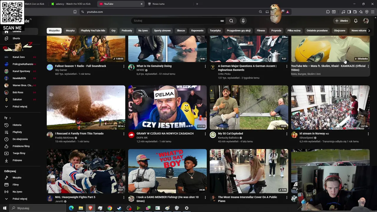This screenshot has height=212, width=377.
Task: Expand subscriptions with first Pokaż więcej
Action: tap(19, 106)
